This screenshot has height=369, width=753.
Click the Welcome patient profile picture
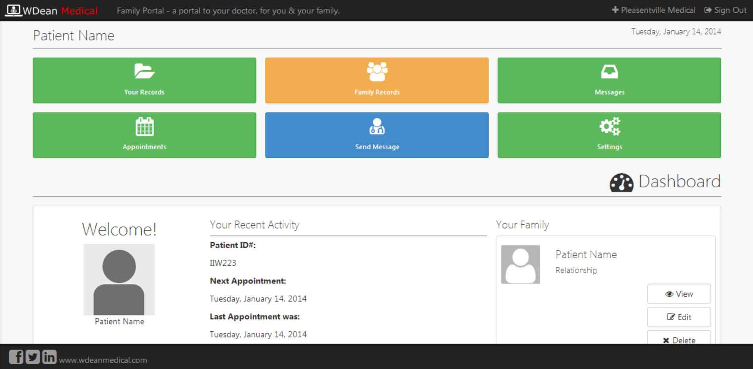point(119,279)
